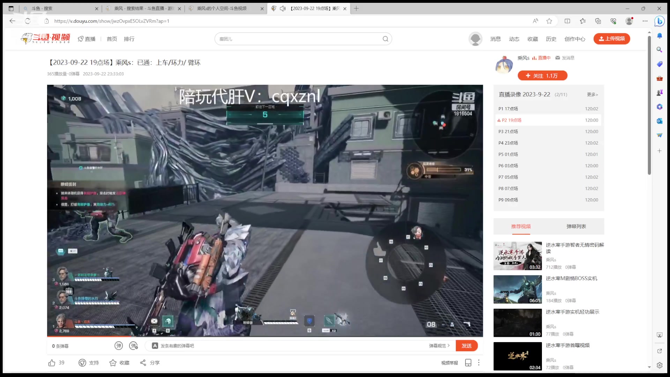
Task: Click the streamer avatar beside 乘风s
Action: (x=504, y=65)
